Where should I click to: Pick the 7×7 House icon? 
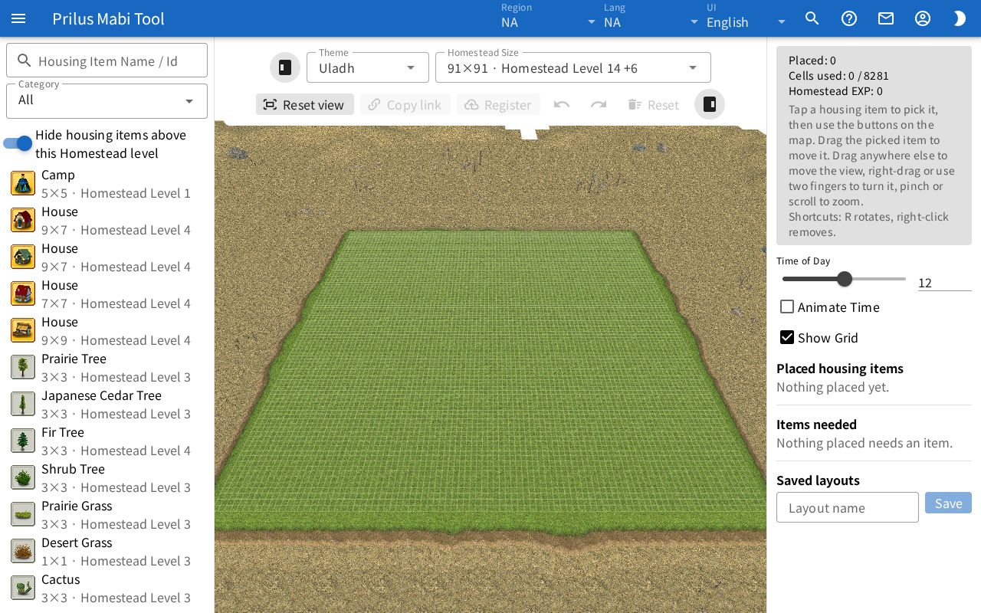point(23,294)
